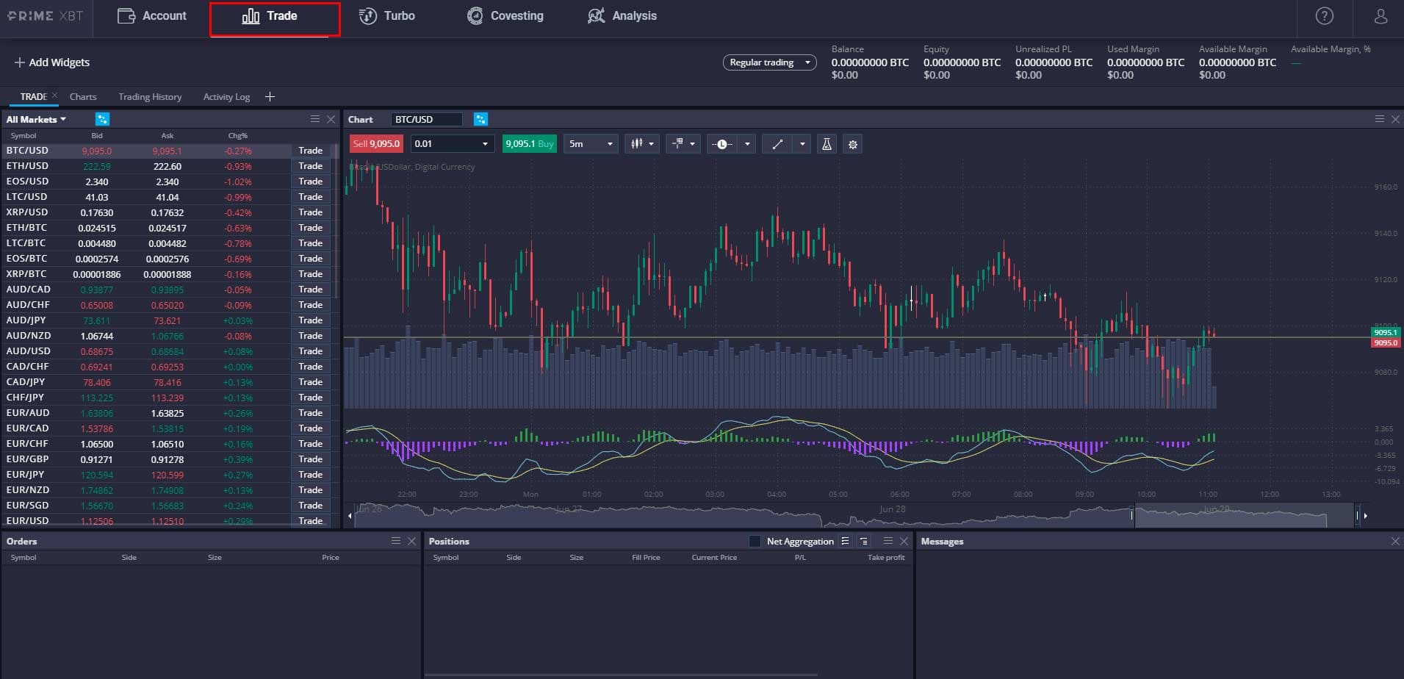Viewport: 1404px width, 679px height.
Task: Expand the All Markets filter dropdown
Action: [x=36, y=119]
